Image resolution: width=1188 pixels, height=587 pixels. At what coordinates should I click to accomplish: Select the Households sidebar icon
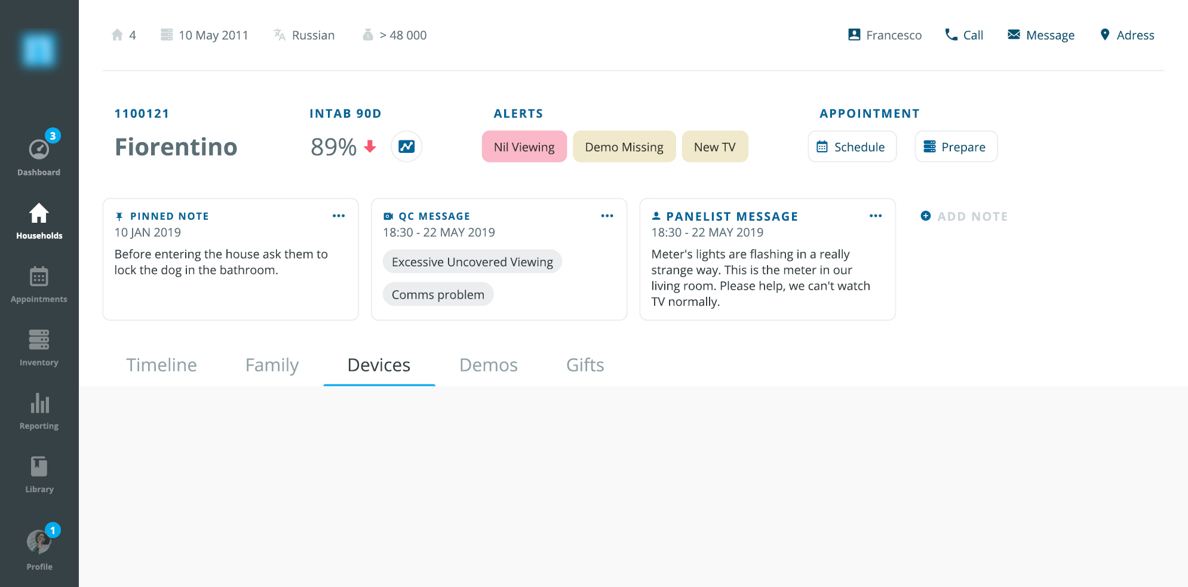click(39, 219)
